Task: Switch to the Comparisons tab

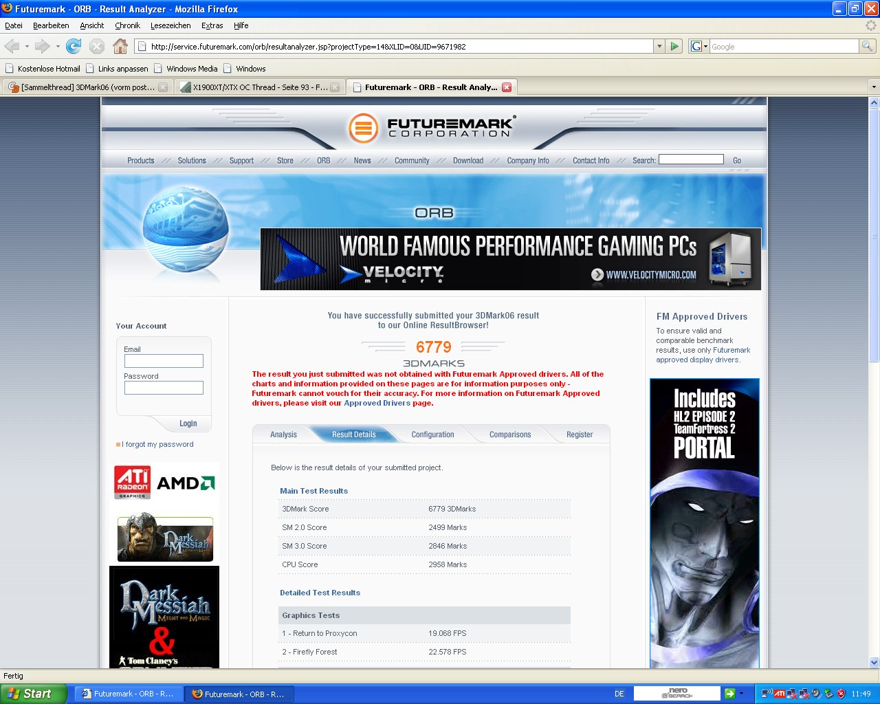Action: click(510, 434)
